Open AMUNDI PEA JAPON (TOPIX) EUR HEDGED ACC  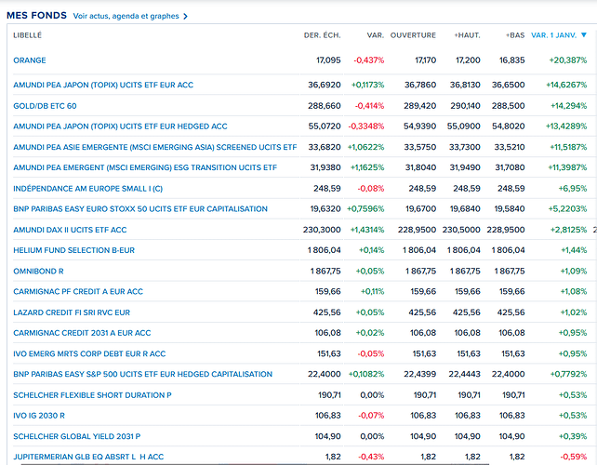(x=120, y=126)
